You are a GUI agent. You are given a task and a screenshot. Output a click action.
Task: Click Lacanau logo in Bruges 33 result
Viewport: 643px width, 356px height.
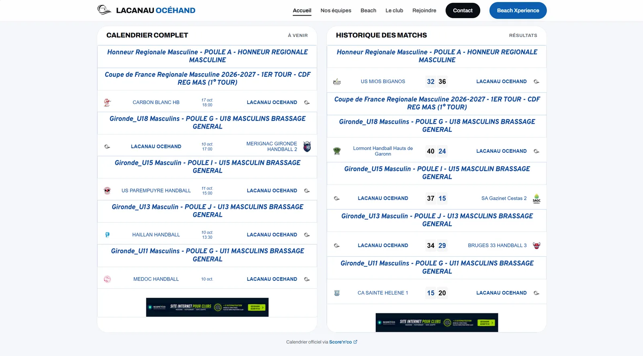337,246
